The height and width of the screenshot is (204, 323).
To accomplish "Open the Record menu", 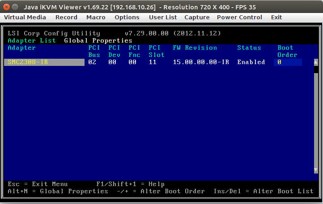I will (x=66, y=17).
